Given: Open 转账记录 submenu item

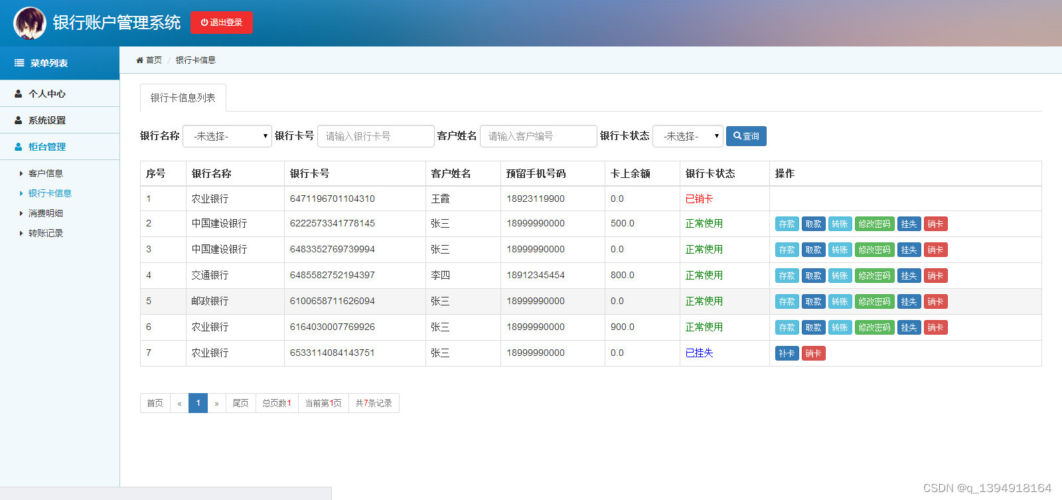Looking at the screenshot, I should (x=45, y=233).
